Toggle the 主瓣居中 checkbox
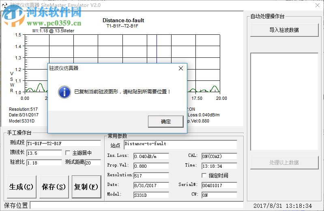 point(68,153)
